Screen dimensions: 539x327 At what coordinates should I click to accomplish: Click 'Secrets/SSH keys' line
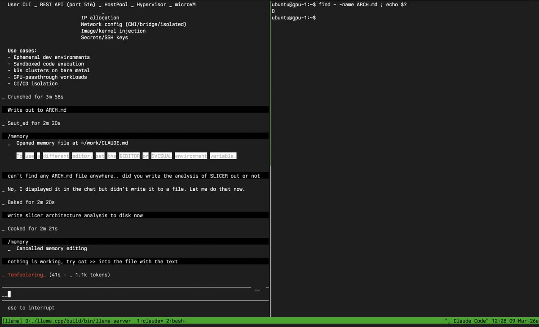104,38
